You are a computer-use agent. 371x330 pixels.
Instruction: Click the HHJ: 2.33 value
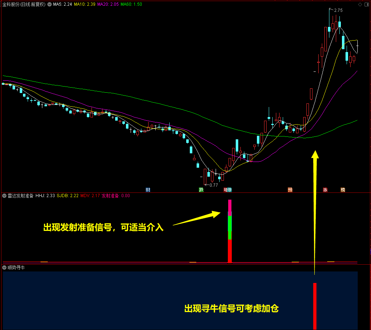click(45, 196)
